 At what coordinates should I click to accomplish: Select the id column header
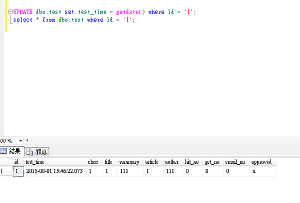click(x=18, y=162)
